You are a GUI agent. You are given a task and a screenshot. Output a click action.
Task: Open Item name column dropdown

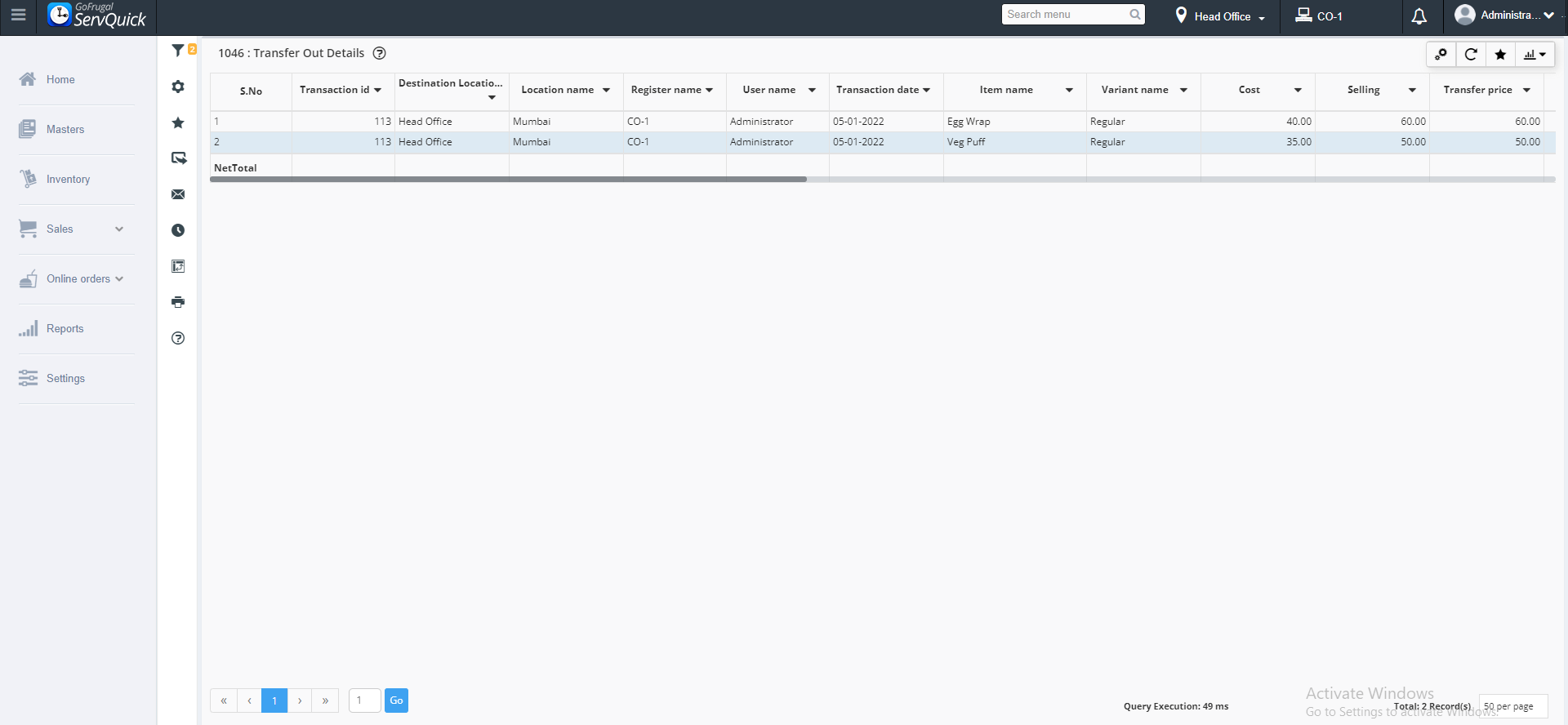pos(1069,91)
